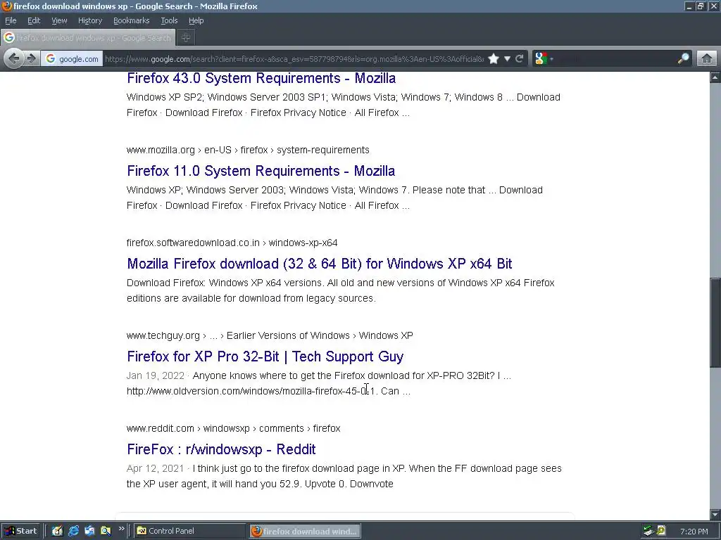Open Firefox 11.0 System Requirements result

tap(261, 171)
